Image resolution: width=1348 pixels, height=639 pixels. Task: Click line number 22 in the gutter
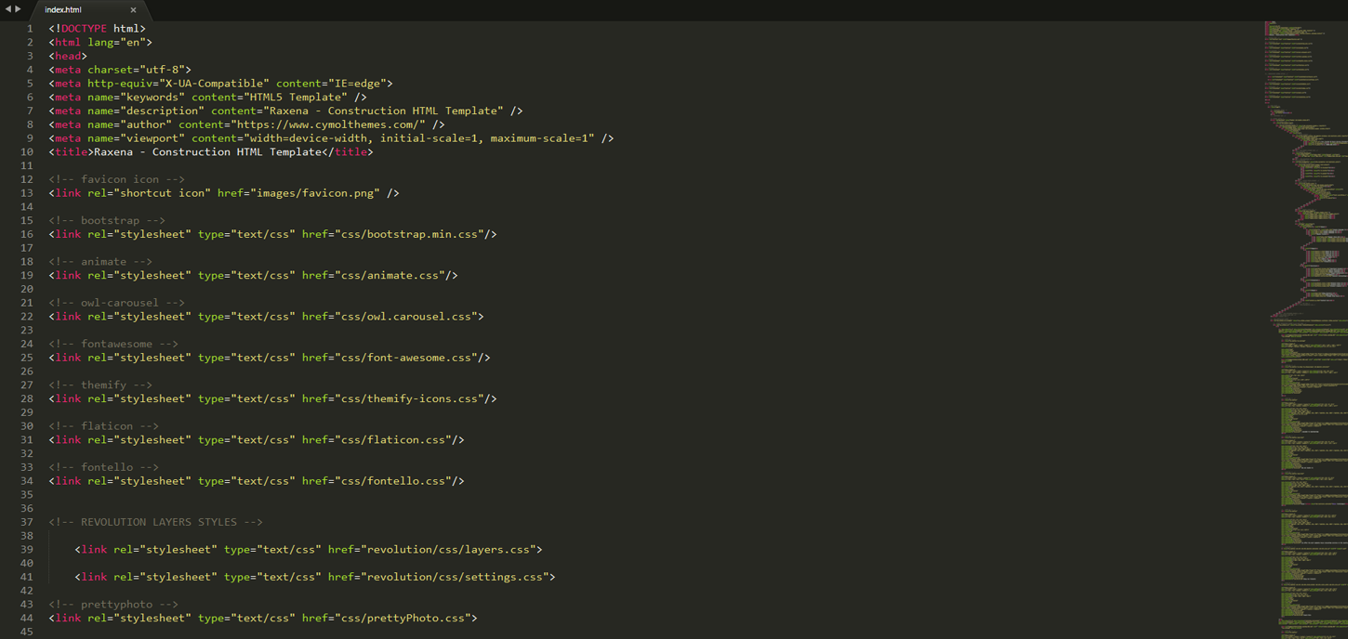[x=27, y=316]
